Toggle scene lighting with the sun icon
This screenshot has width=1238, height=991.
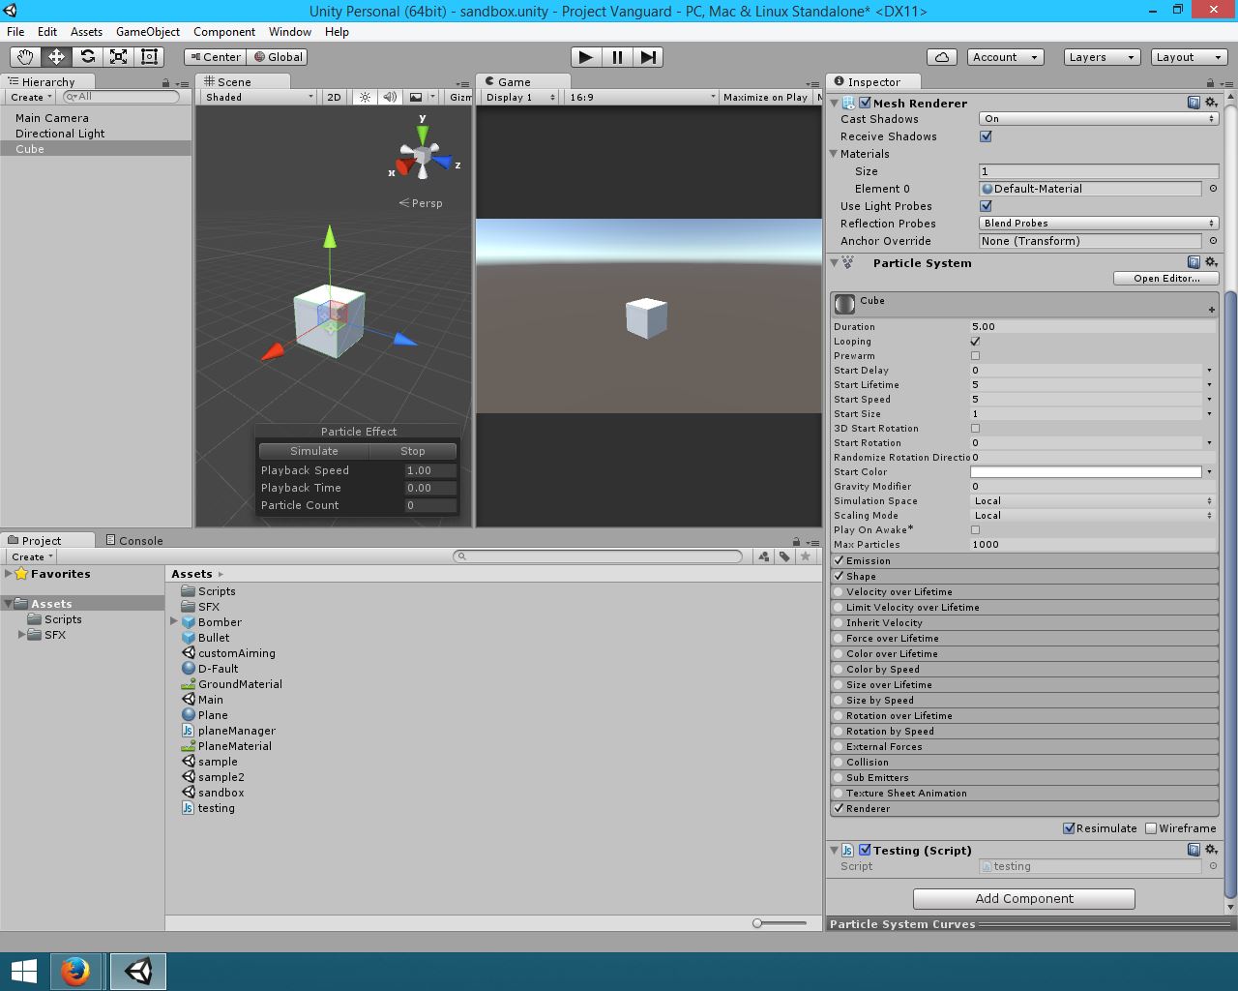click(x=364, y=97)
